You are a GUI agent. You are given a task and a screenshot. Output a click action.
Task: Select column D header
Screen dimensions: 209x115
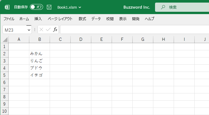click(x=81, y=39)
